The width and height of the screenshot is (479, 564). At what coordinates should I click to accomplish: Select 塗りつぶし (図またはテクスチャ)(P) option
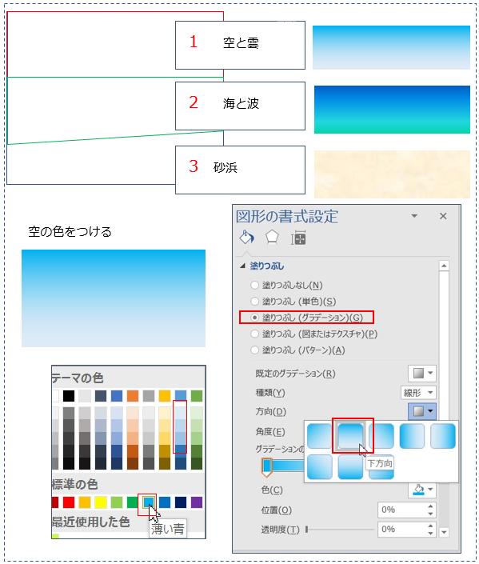[x=313, y=334]
